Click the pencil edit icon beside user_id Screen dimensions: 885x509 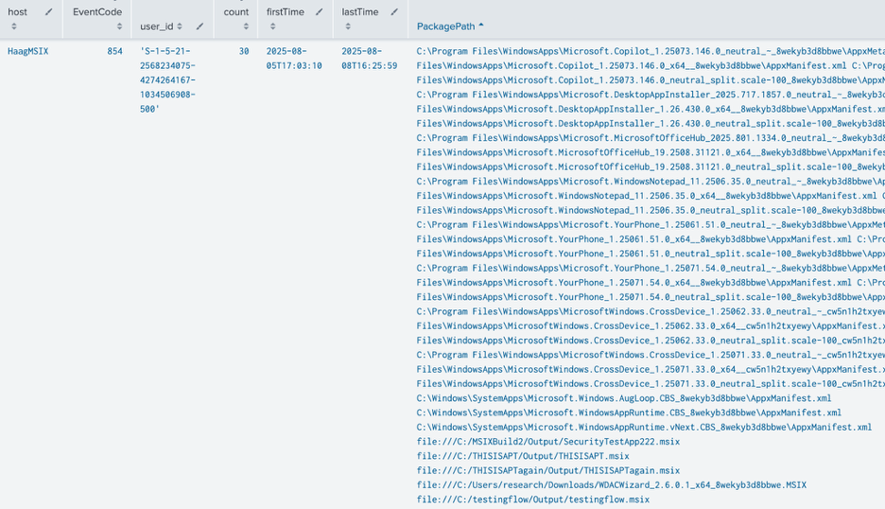200,26
